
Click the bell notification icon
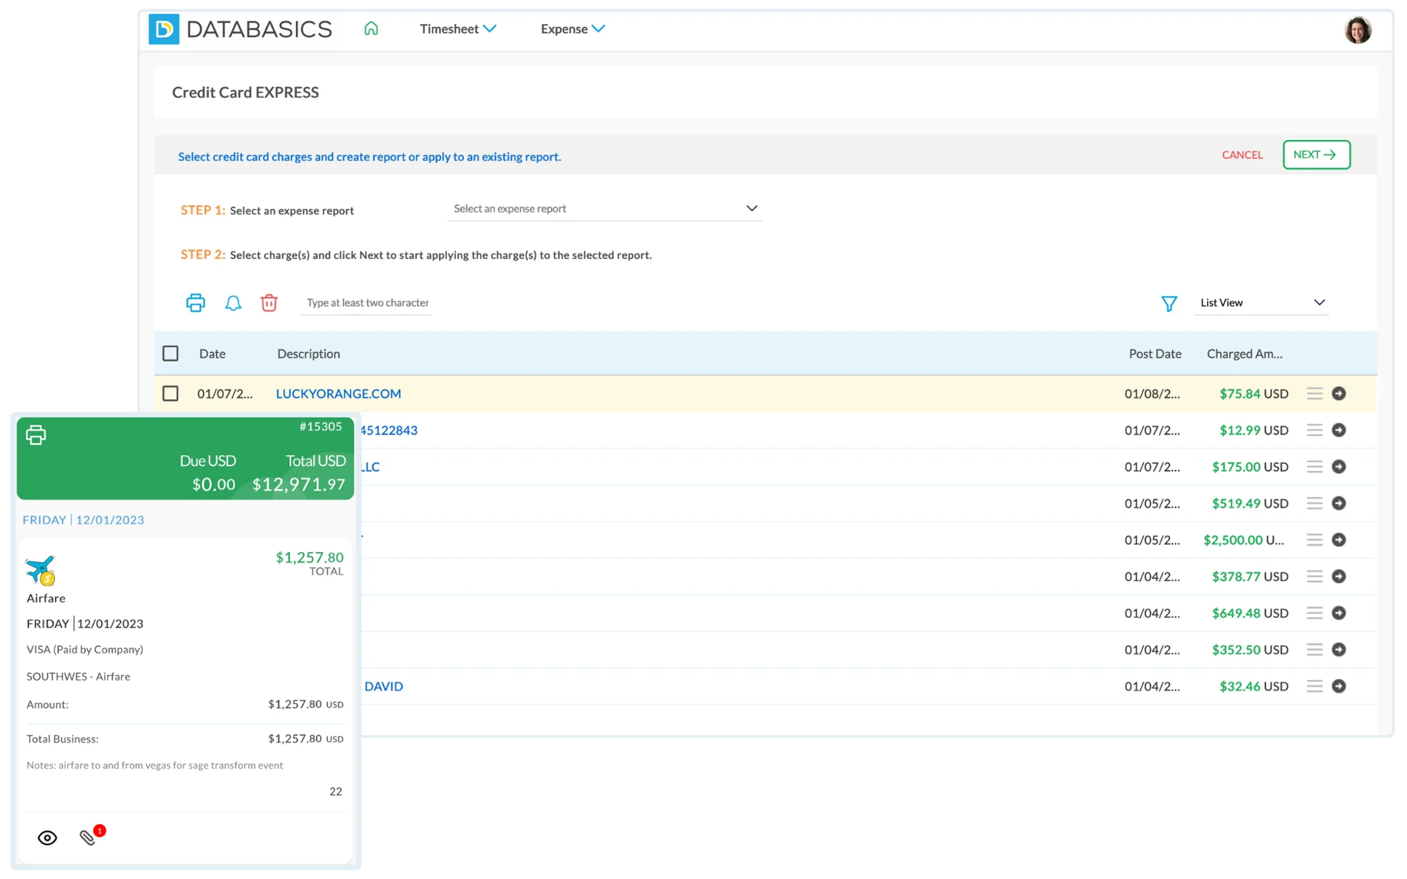click(233, 303)
